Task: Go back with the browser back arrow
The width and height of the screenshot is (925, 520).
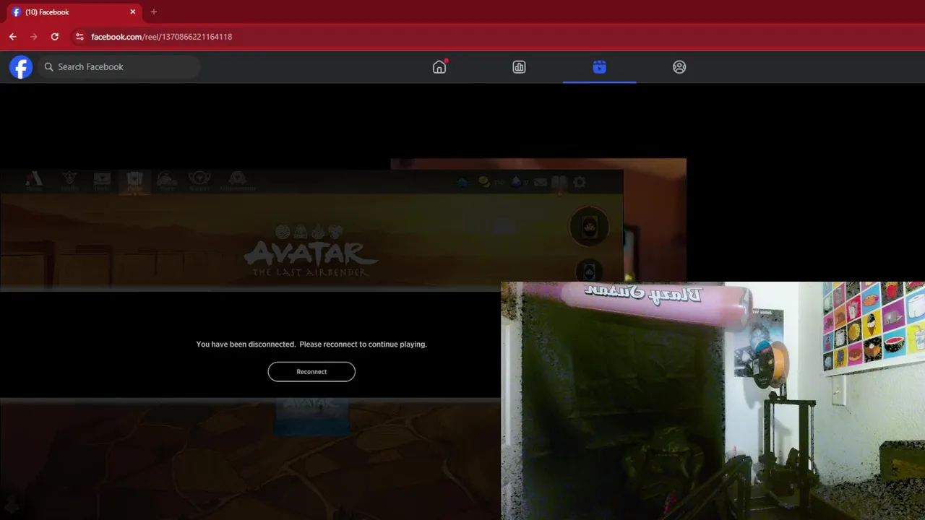Action: point(12,37)
